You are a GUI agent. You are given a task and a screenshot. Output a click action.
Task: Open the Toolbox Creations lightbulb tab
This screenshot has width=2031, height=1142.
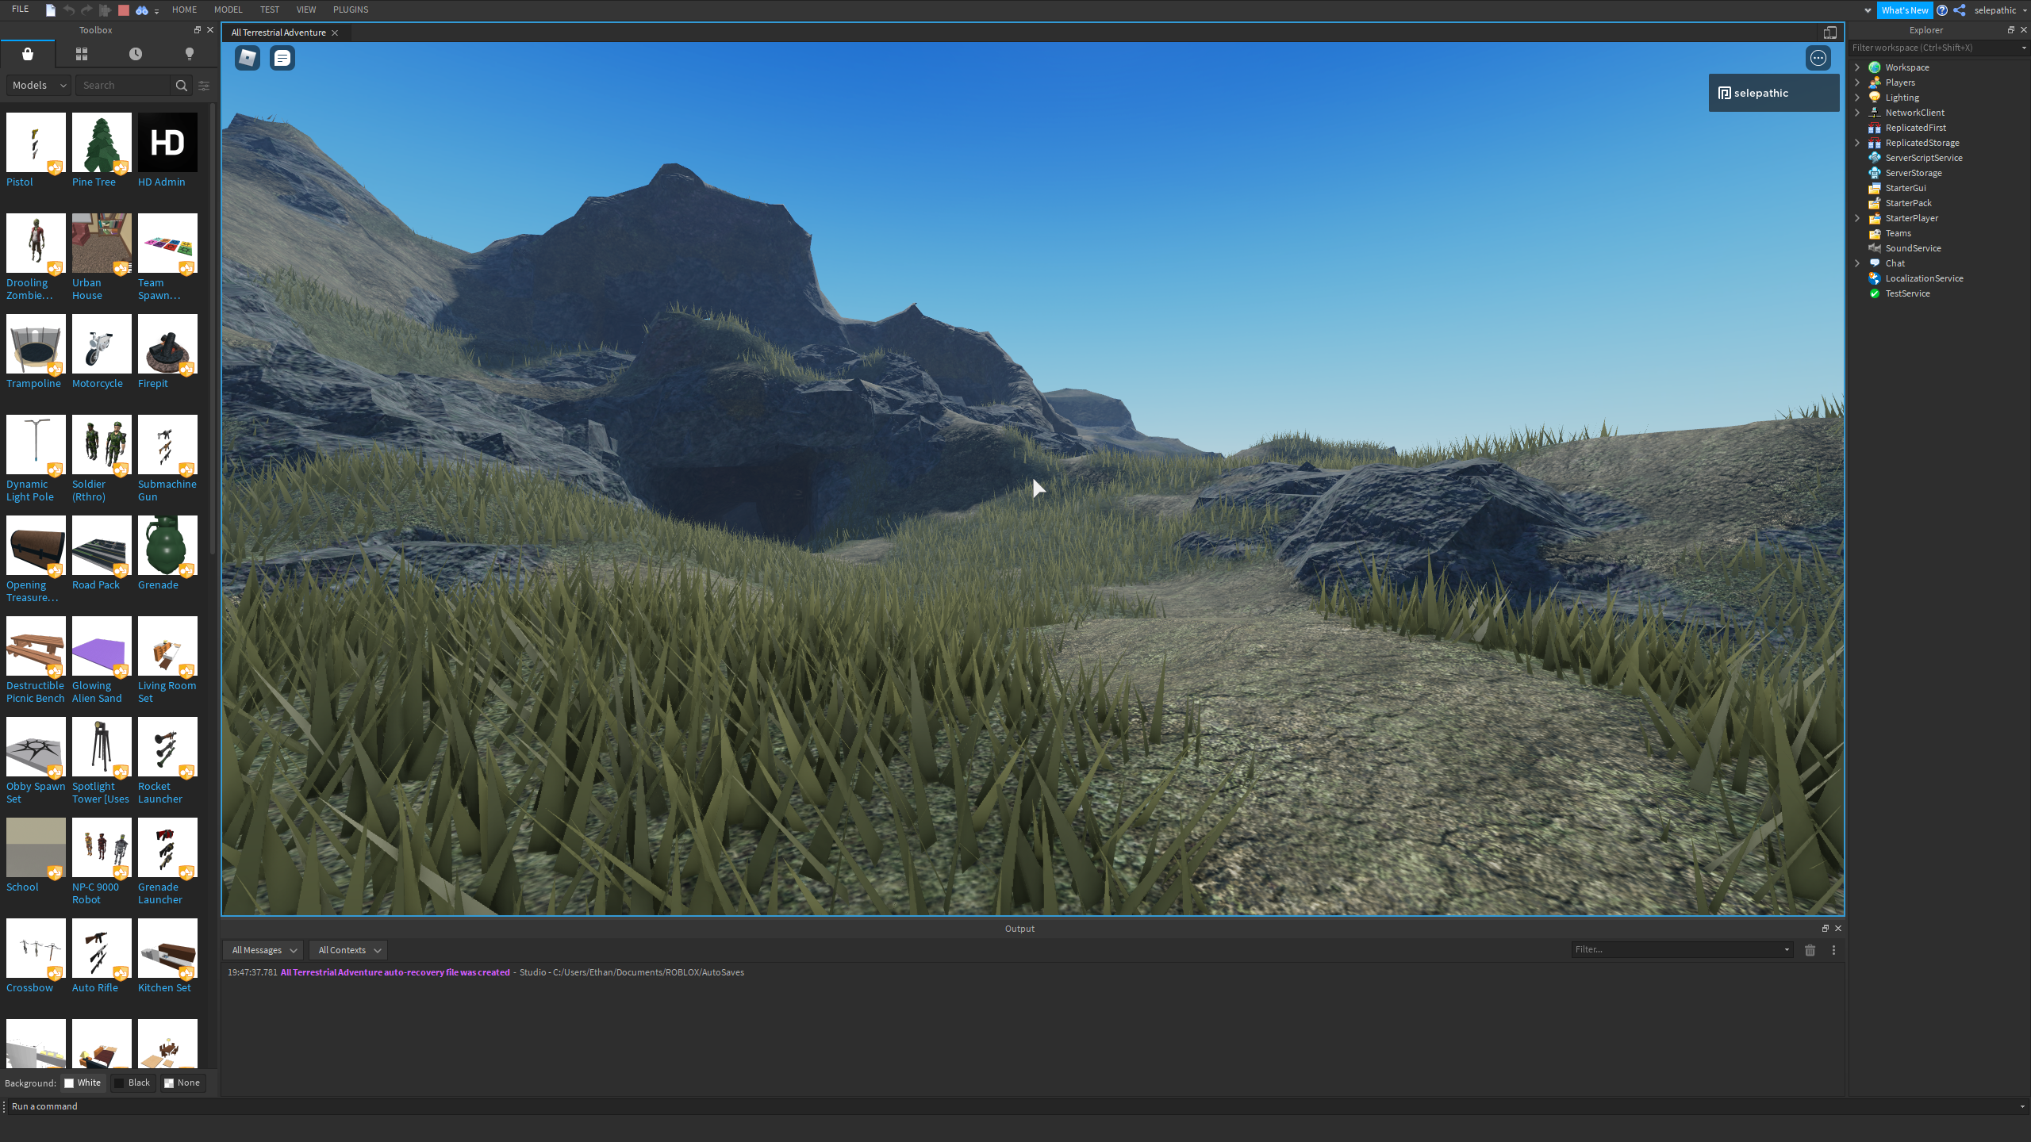click(189, 54)
